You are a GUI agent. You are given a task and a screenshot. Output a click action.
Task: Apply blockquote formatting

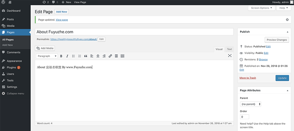[x=86, y=56]
